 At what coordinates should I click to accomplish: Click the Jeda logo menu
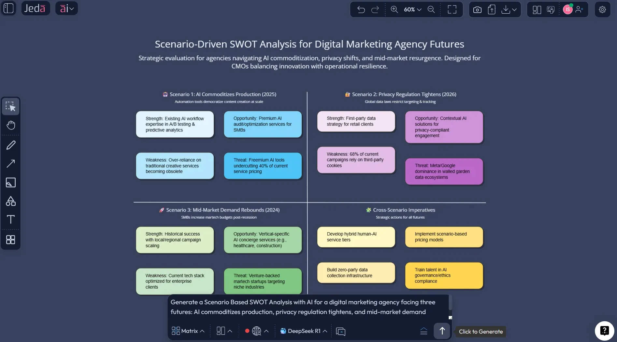35,8
